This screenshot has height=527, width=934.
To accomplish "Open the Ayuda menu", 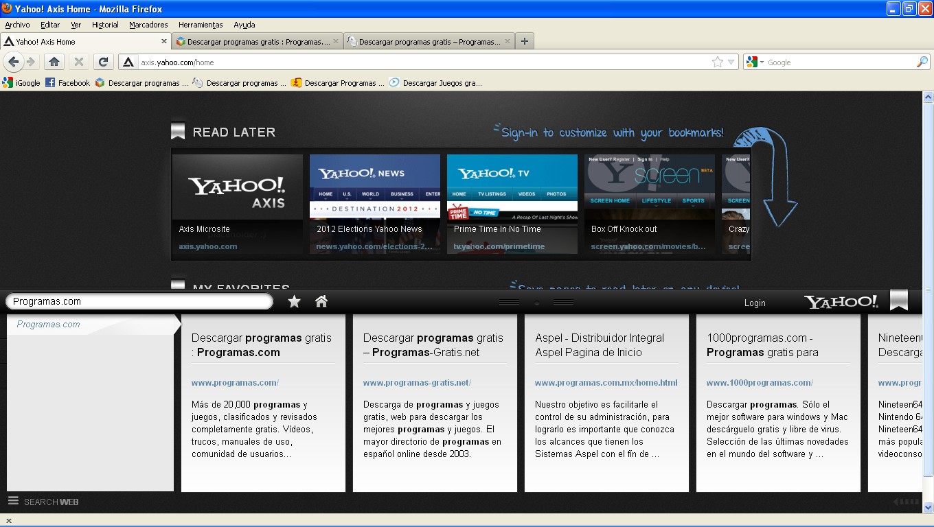I will [x=244, y=25].
